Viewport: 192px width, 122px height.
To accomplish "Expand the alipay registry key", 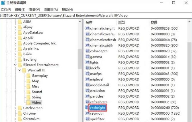I will point(15,27).
